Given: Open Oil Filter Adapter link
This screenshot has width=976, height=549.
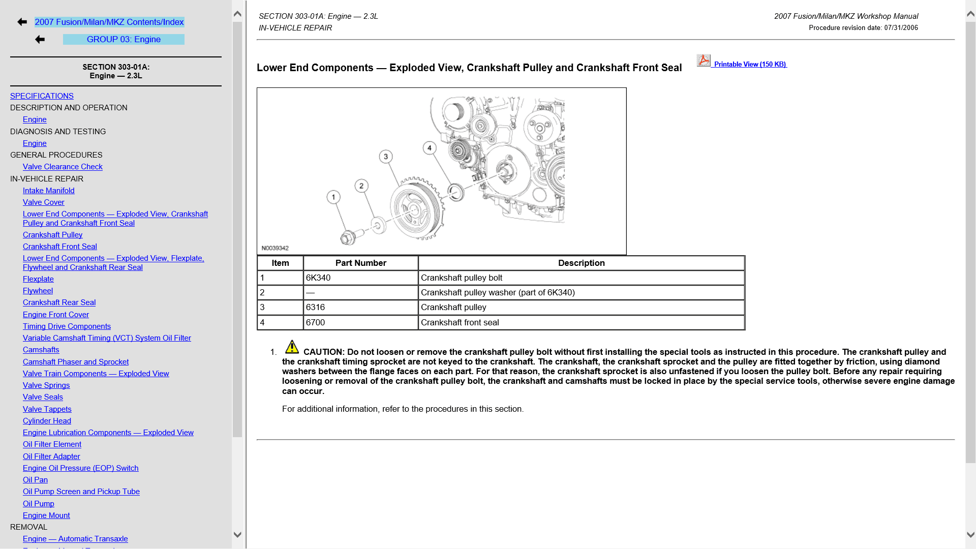Looking at the screenshot, I should point(51,456).
